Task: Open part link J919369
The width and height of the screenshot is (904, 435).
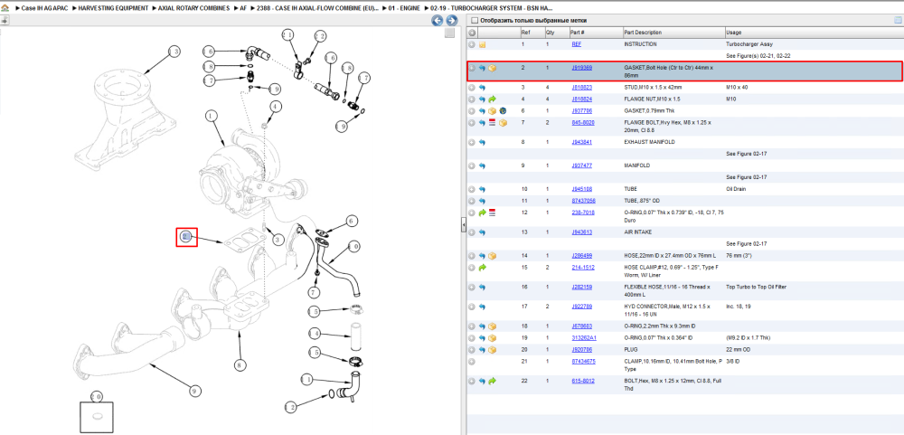Action: coord(581,68)
